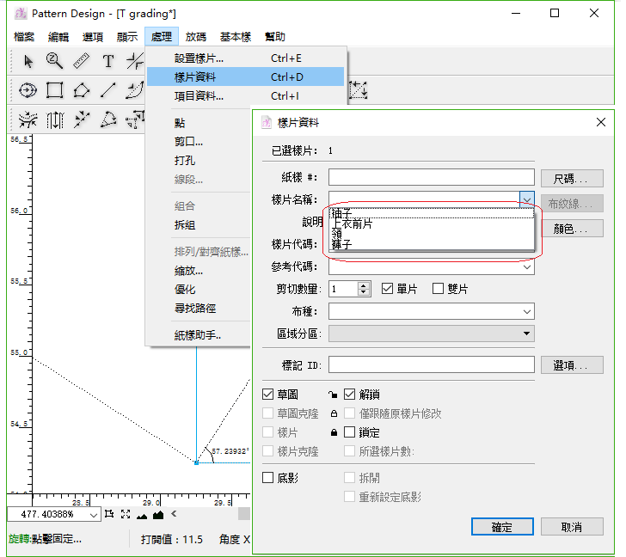Click the 確定 button
The image size is (626, 557).
click(502, 527)
